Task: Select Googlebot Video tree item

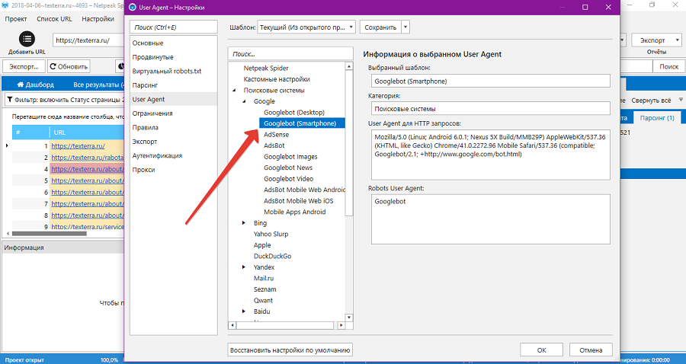Action: click(288, 179)
